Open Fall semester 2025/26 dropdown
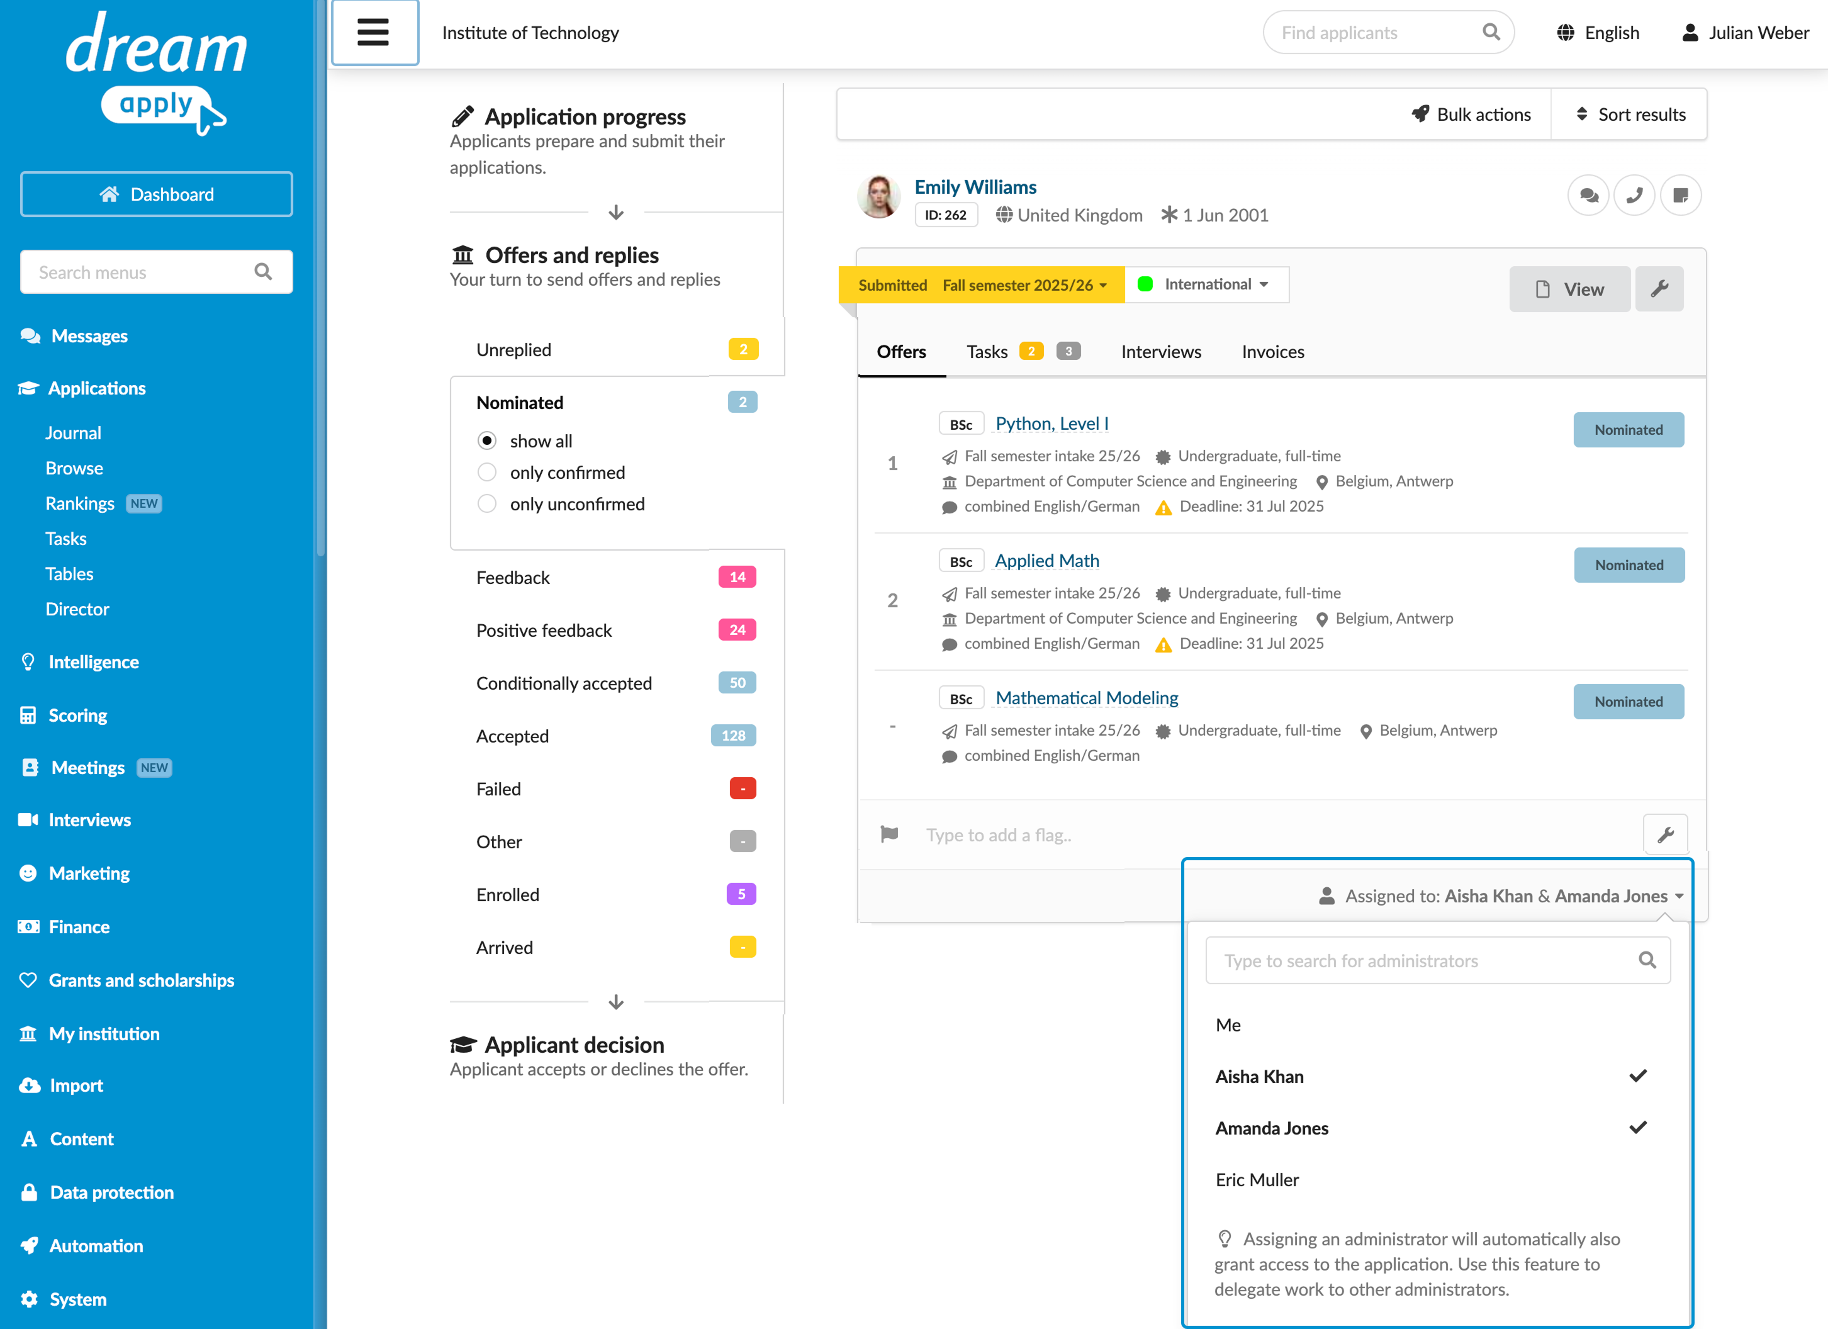1828x1329 pixels. (1024, 285)
